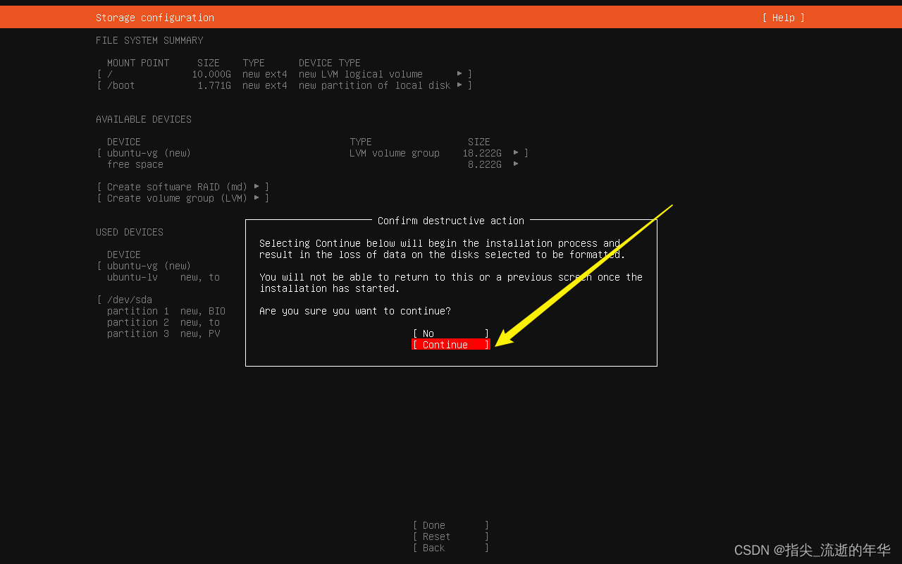The image size is (902, 564).
Task: Expand the free space 8.222G arrow
Action: pyautogui.click(x=516, y=164)
